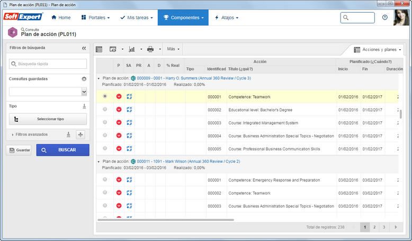Viewport: 412px width, 241px height.
Task: Select radio for Course: Integrated Management System
Action: coord(105,122)
